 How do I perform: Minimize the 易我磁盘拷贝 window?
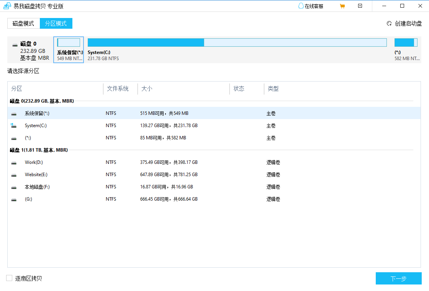[384, 6]
